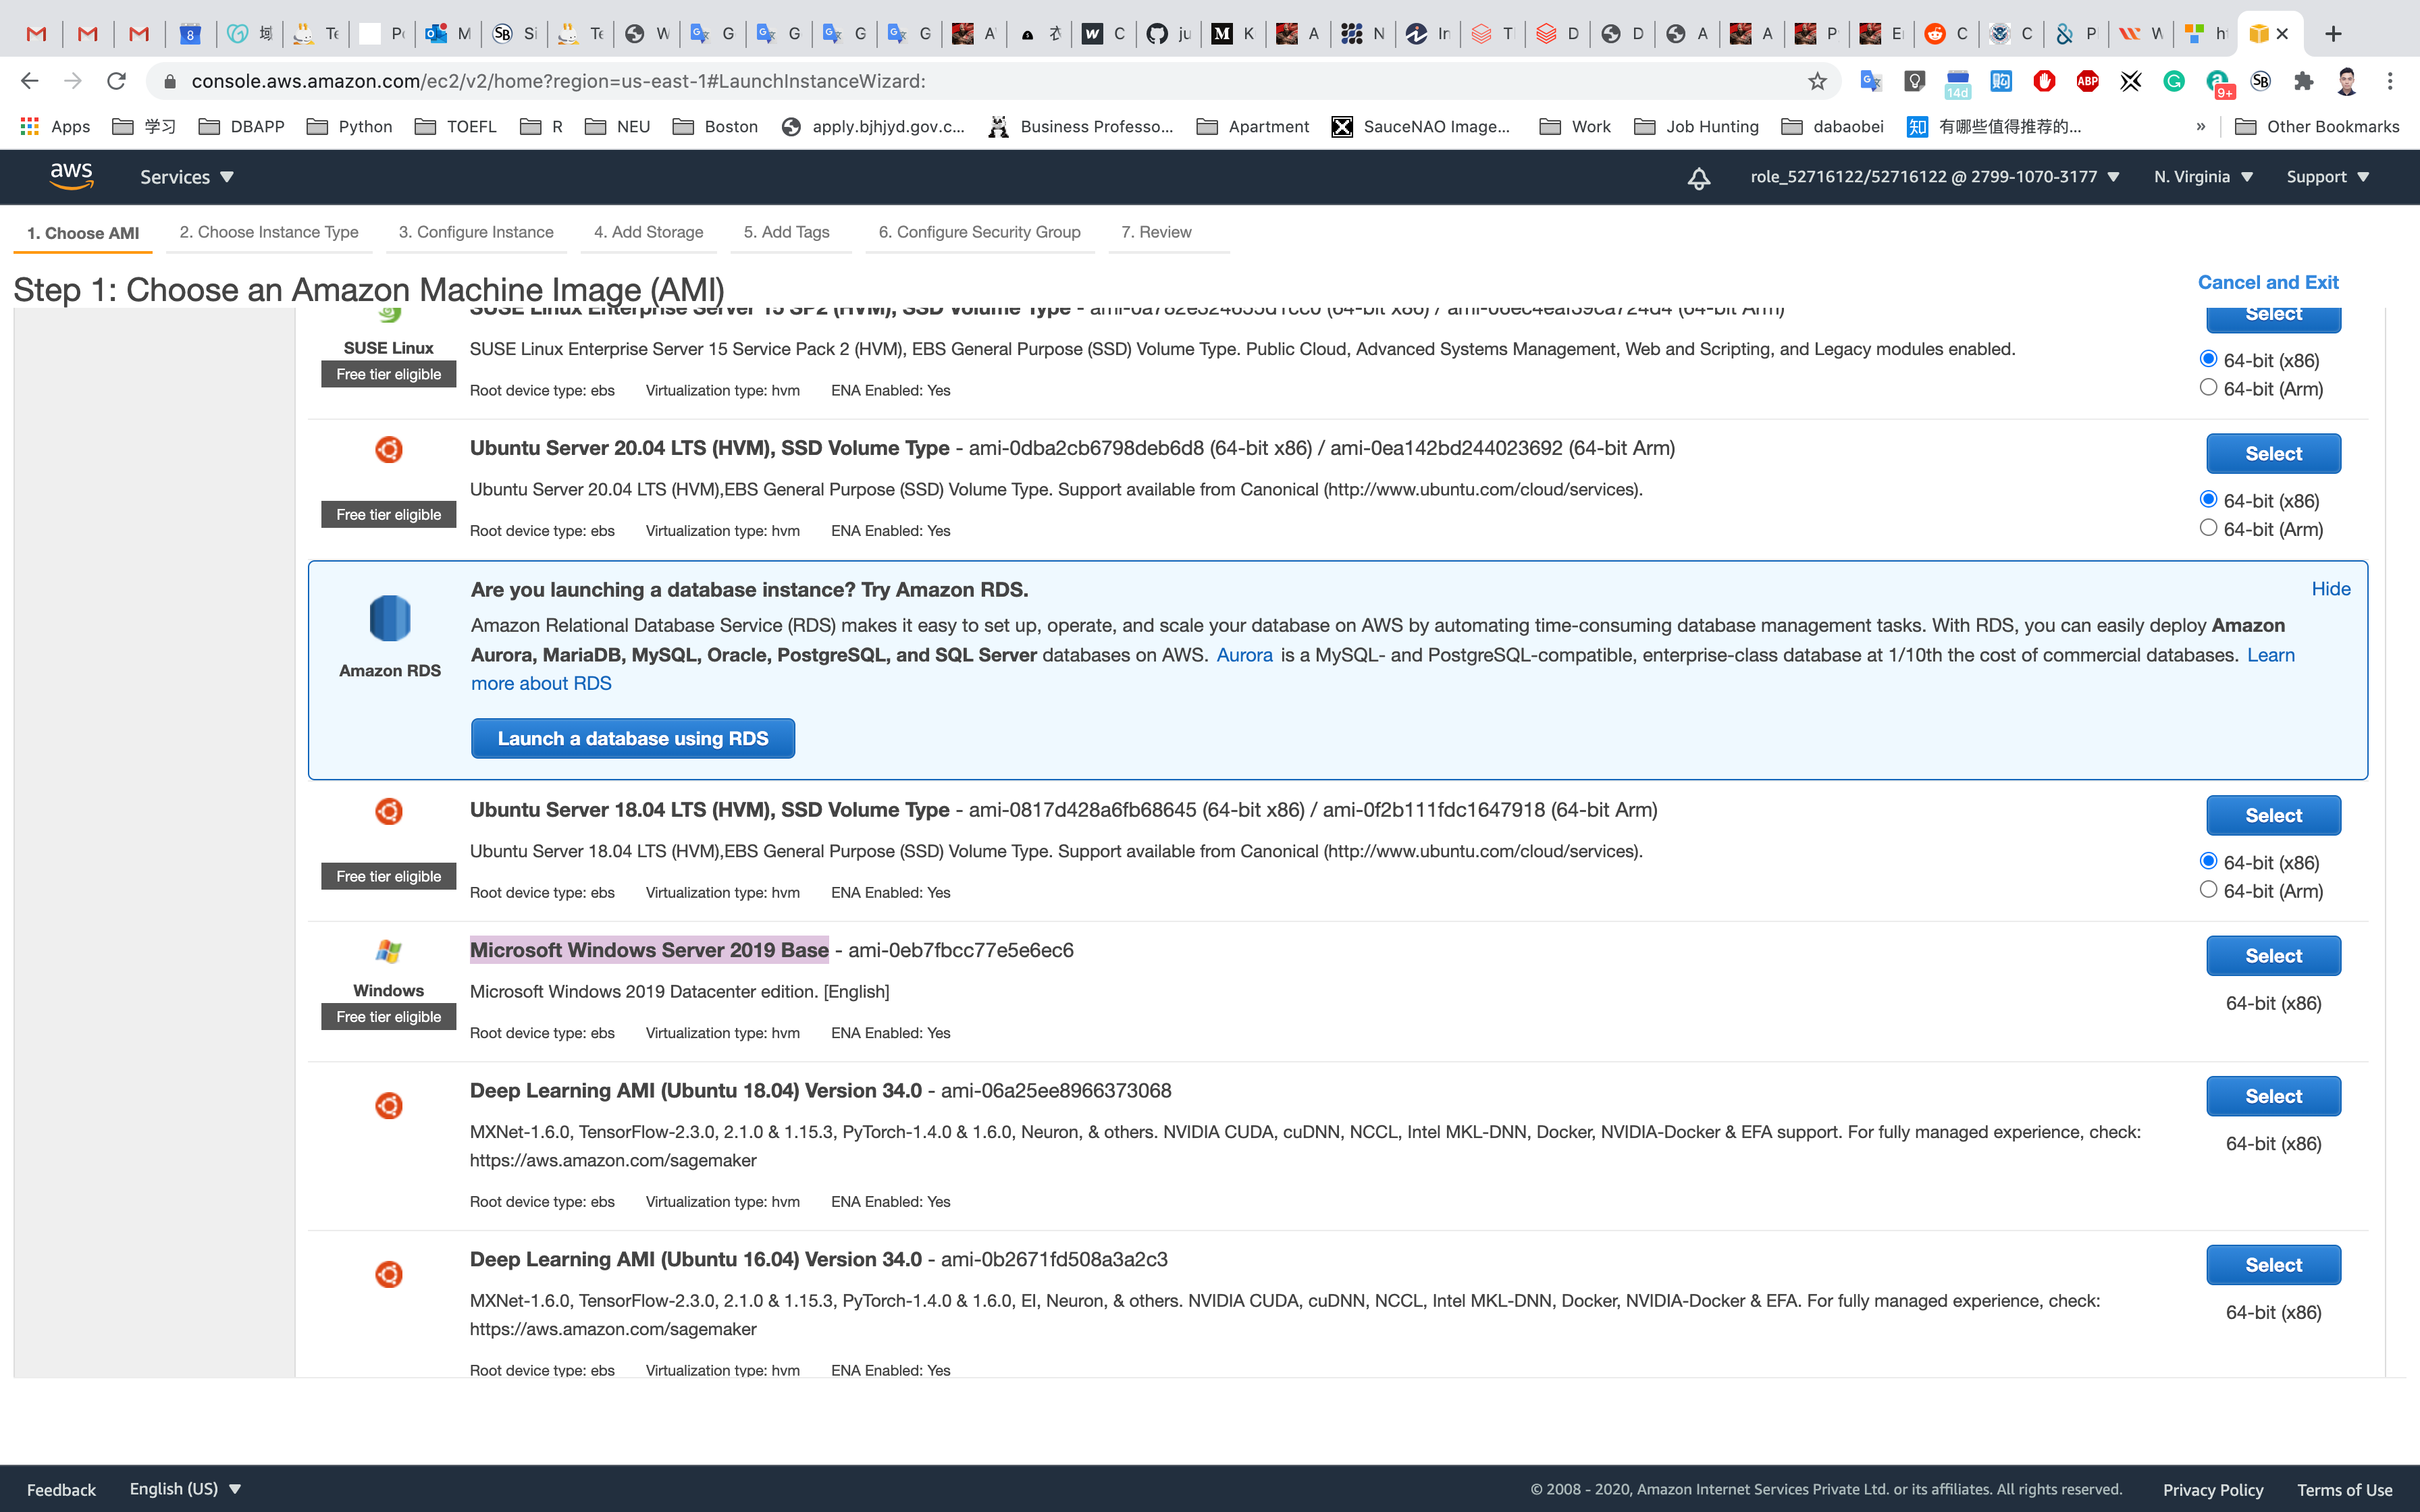Expand the Support dropdown menu
The image size is (2420, 1512).
click(2327, 177)
